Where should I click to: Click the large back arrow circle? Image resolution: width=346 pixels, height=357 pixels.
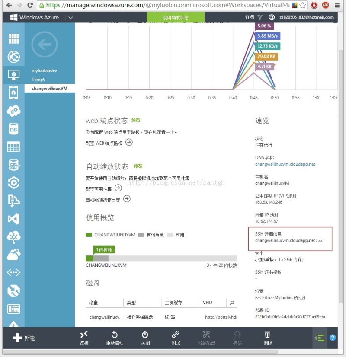(x=45, y=45)
